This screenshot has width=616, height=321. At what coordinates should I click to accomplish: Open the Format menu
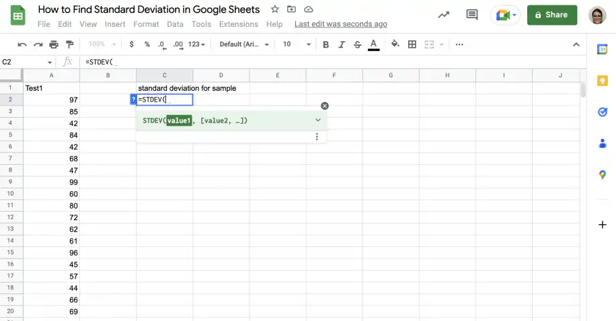146,24
